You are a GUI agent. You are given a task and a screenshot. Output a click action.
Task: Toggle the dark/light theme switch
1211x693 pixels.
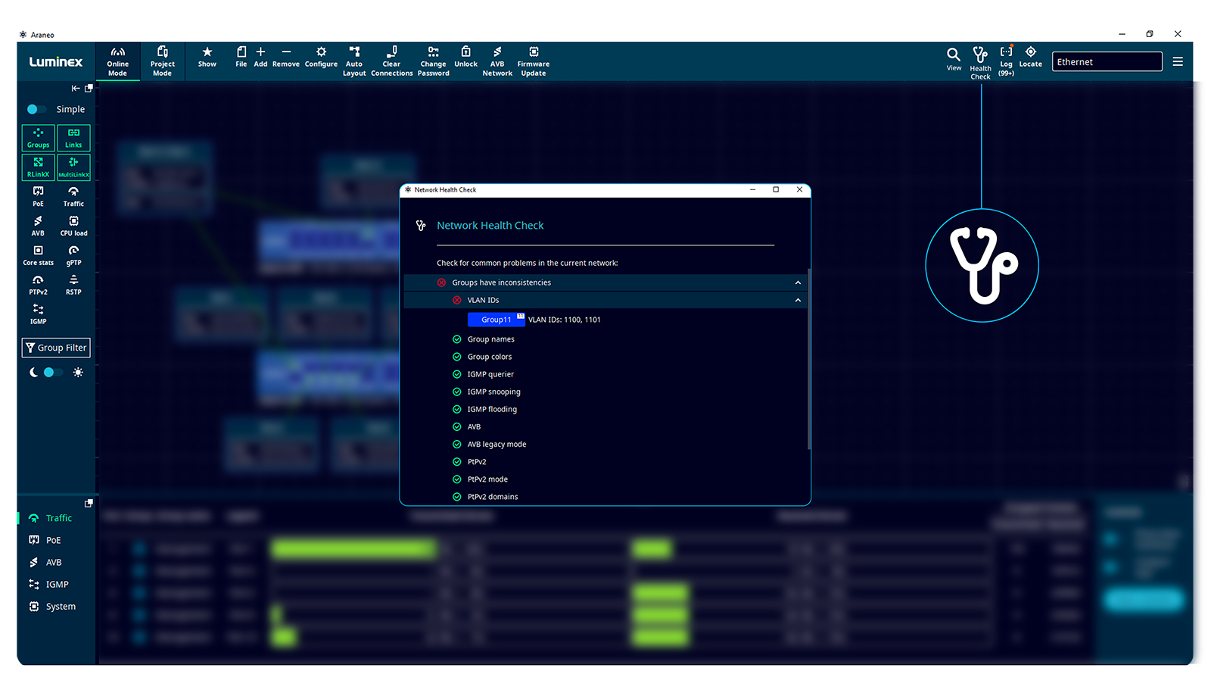click(52, 373)
